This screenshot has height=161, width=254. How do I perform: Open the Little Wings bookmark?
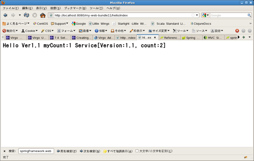click(x=99, y=23)
